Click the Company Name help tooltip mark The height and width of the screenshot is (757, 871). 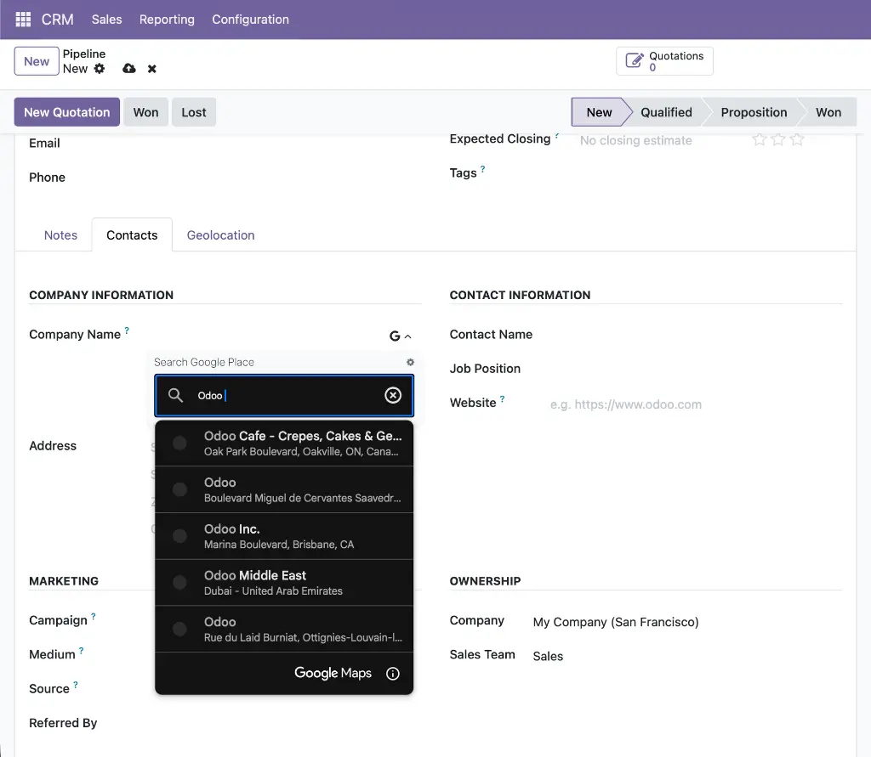tap(127, 330)
